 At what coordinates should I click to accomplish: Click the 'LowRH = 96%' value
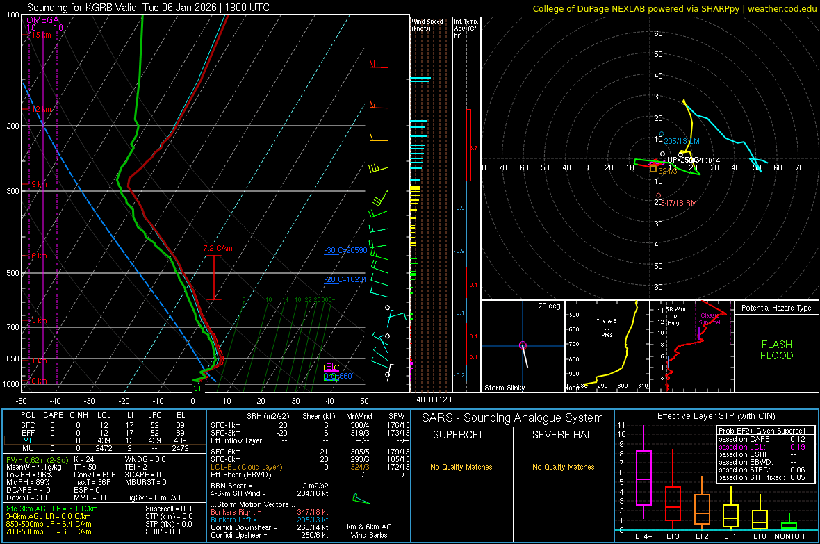tap(29, 475)
